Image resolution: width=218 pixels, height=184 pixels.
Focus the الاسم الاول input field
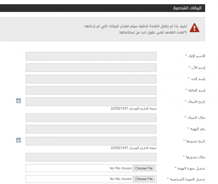[x=91, y=56]
